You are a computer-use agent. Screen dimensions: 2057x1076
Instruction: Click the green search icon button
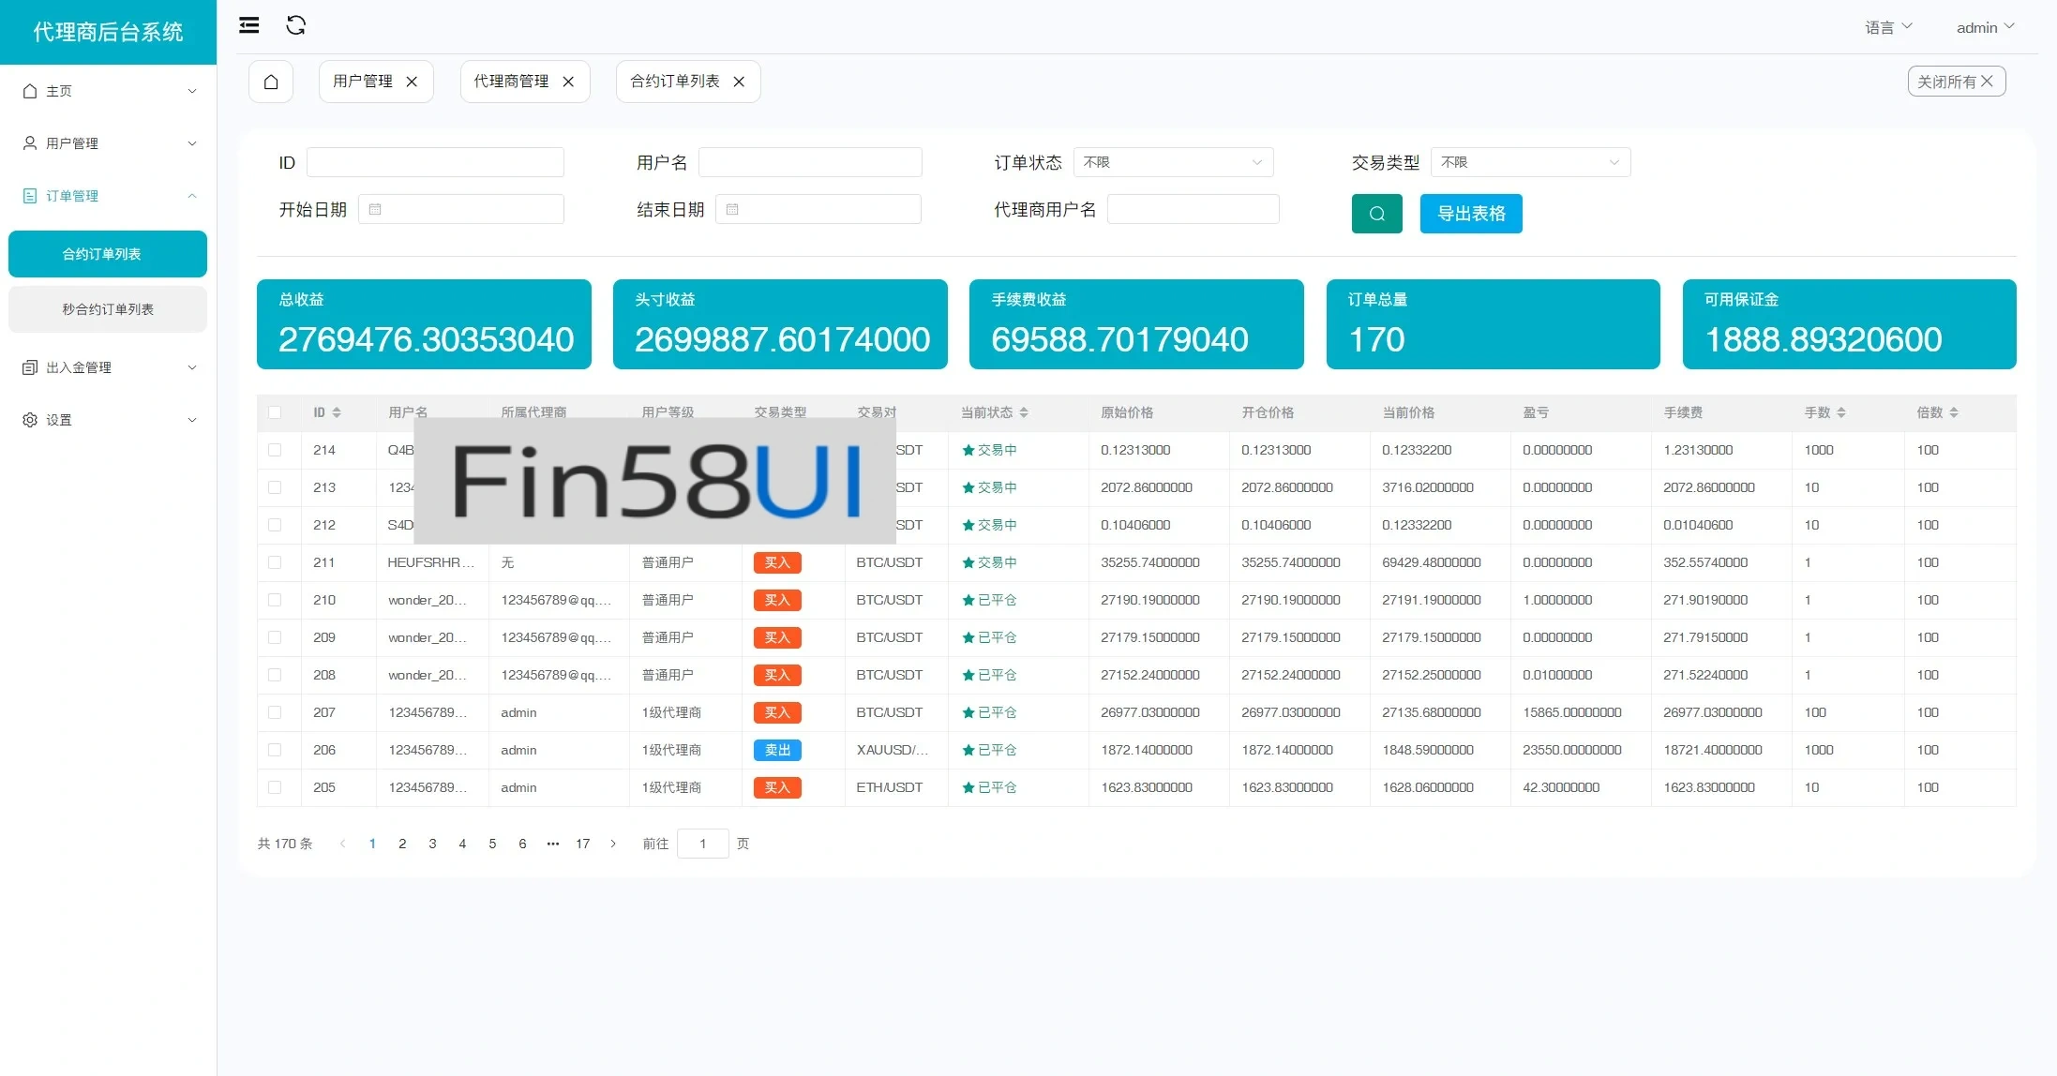click(x=1376, y=214)
